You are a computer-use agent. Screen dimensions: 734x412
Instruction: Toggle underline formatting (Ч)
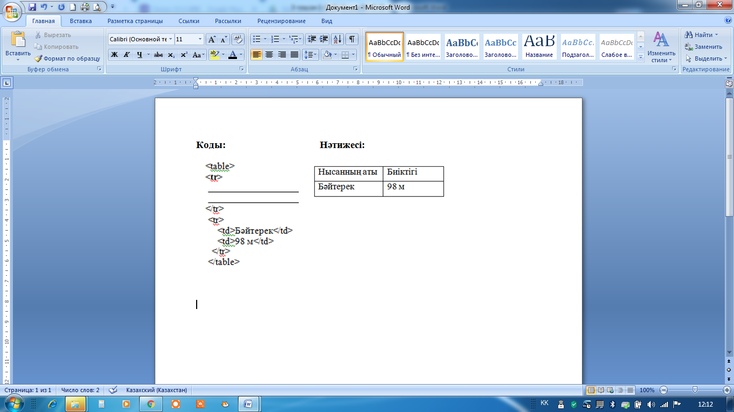(x=139, y=55)
